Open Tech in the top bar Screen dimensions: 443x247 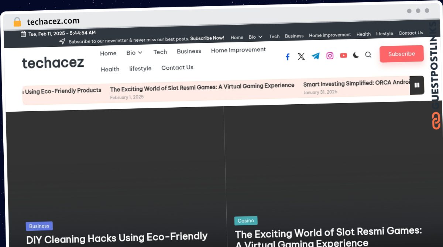click(274, 36)
